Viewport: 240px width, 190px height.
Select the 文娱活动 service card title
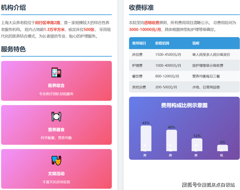(x=56, y=173)
